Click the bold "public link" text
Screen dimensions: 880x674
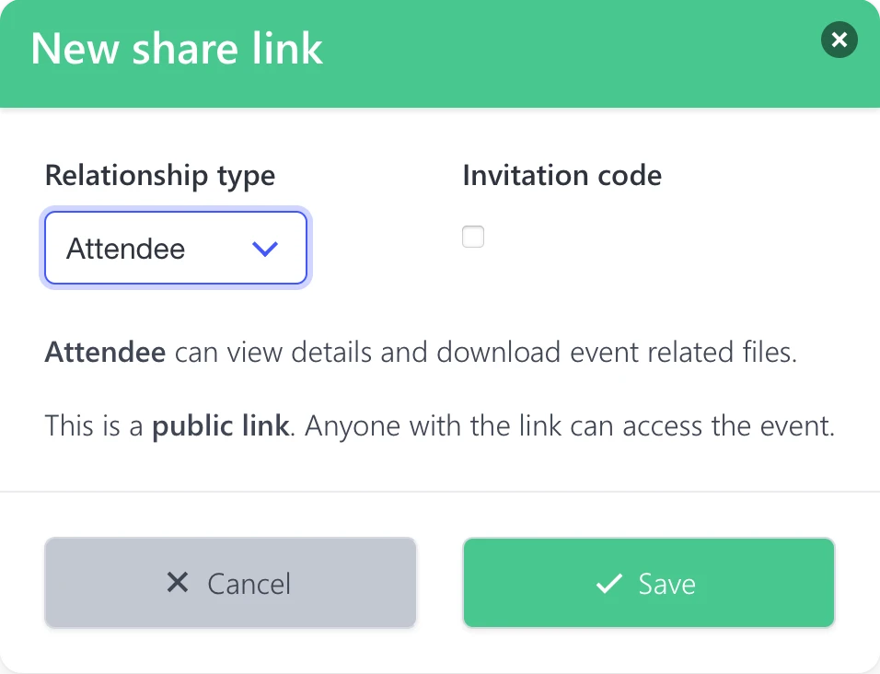(220, 425)
